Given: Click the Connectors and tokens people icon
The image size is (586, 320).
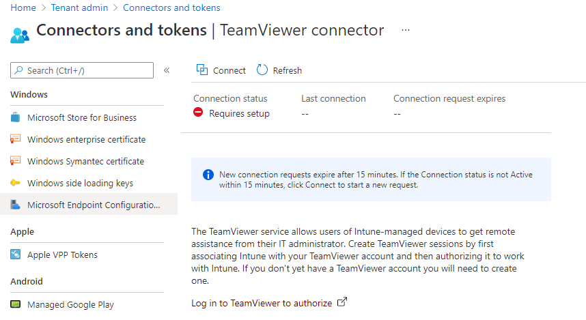Looking at the screenshot, I should (20, 35).
